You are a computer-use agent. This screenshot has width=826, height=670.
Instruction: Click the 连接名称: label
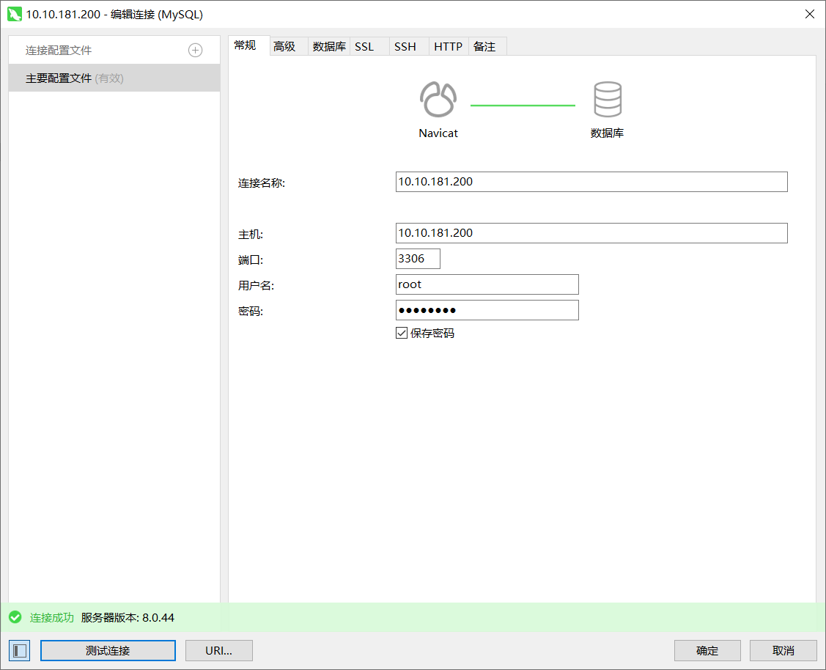click(261, 183)
